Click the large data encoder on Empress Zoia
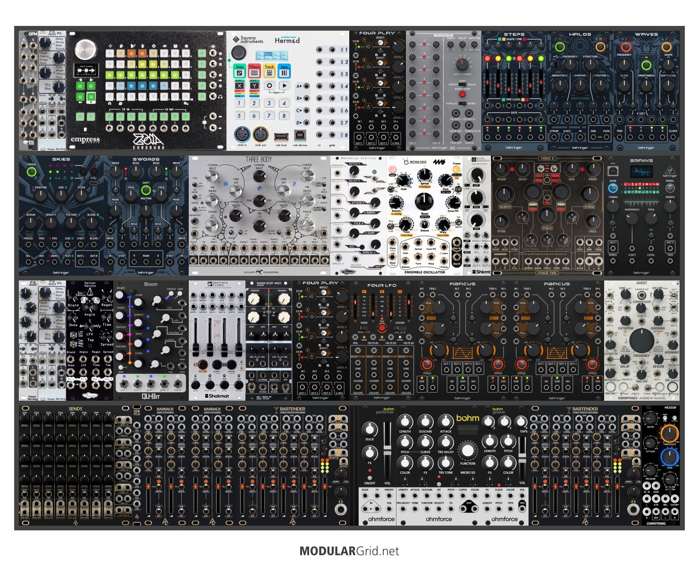 pyautogui.click(x=85, y=49)
